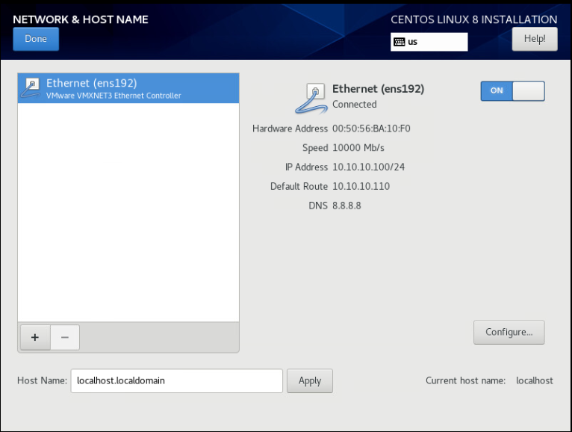Open the us keyboard layout indicator

pyautogui.click(x=429, y=42)
